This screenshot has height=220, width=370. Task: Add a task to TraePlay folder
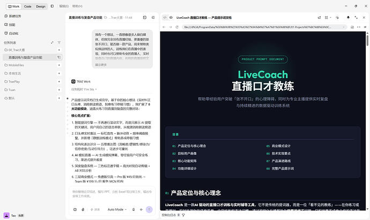59,81
